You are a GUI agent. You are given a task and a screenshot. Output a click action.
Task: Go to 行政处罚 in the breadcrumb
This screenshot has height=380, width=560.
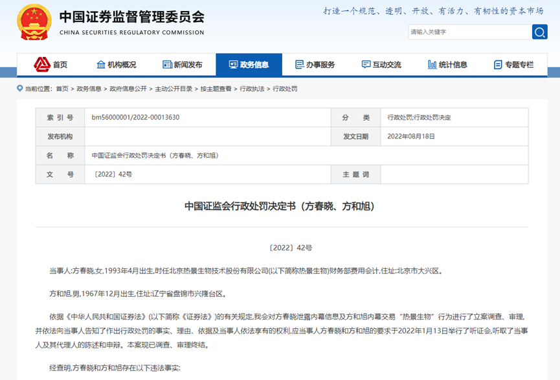click(x=285, y=89)
